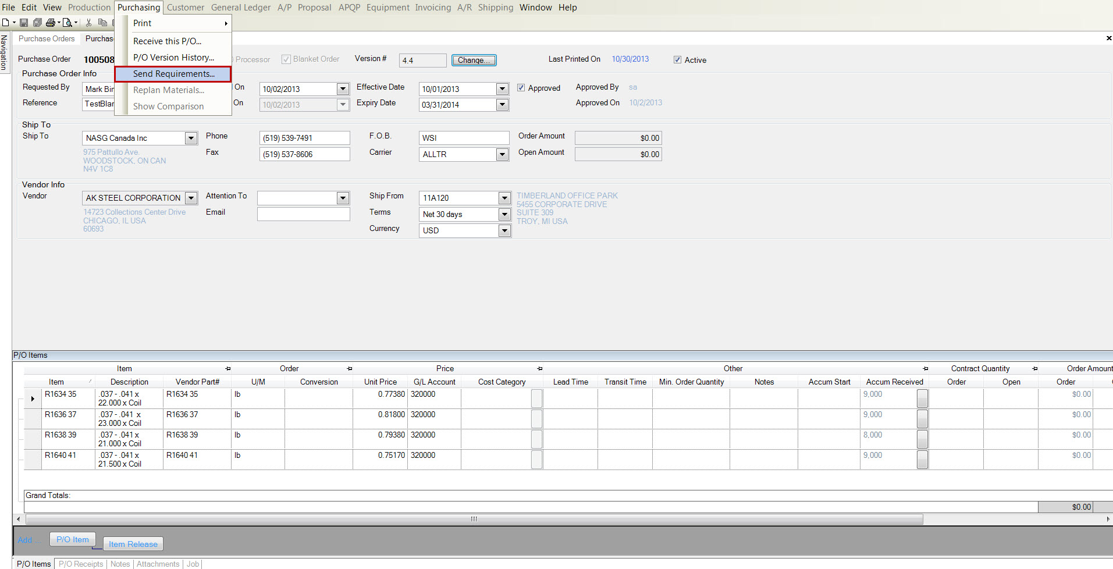The image size is (1113, 569).
Task: Click Accum Received button in R1634 35 row
Action: tap(923, 399)
